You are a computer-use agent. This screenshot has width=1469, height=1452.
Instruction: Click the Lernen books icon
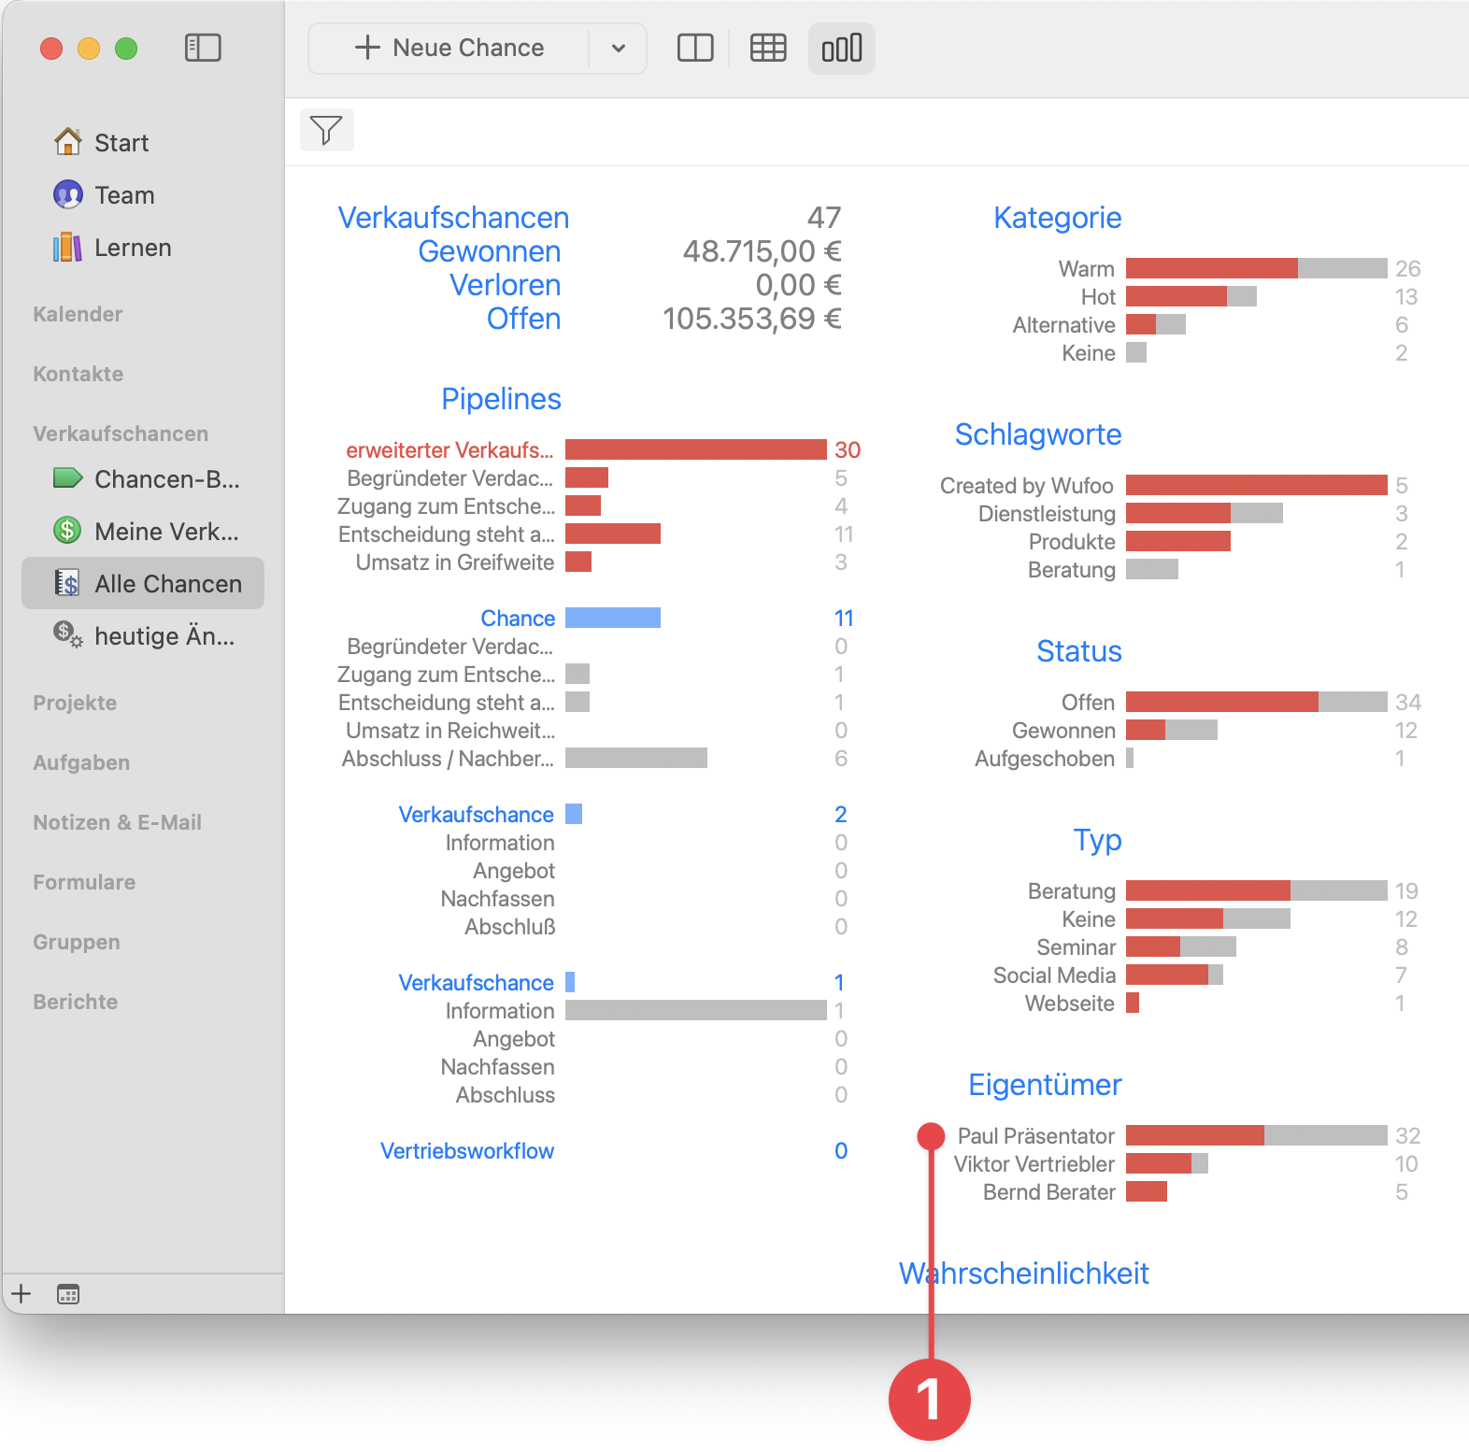67,247
